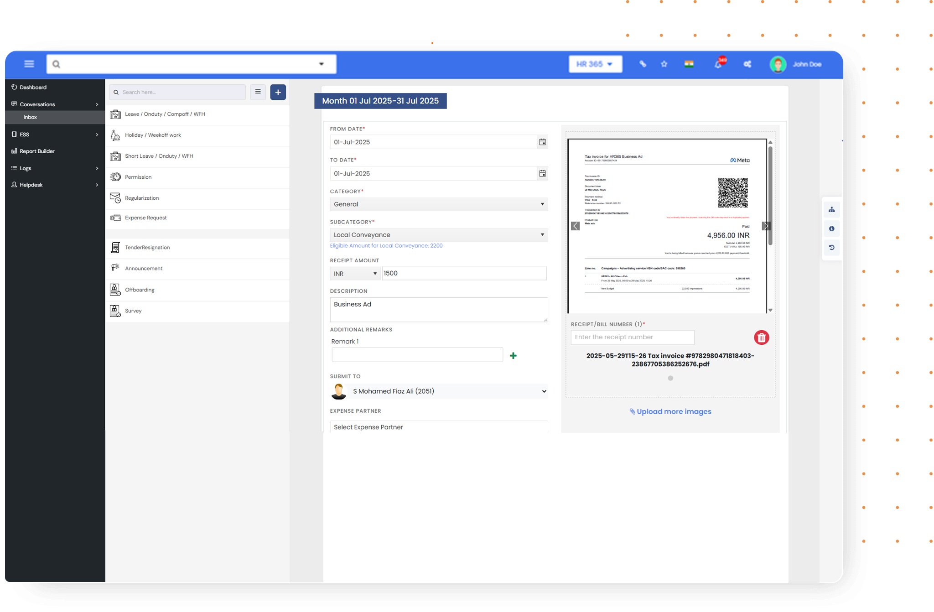Click the India flag icon
Image resolution: width=934 pixels, height=612 pixels.
[689, 64]
